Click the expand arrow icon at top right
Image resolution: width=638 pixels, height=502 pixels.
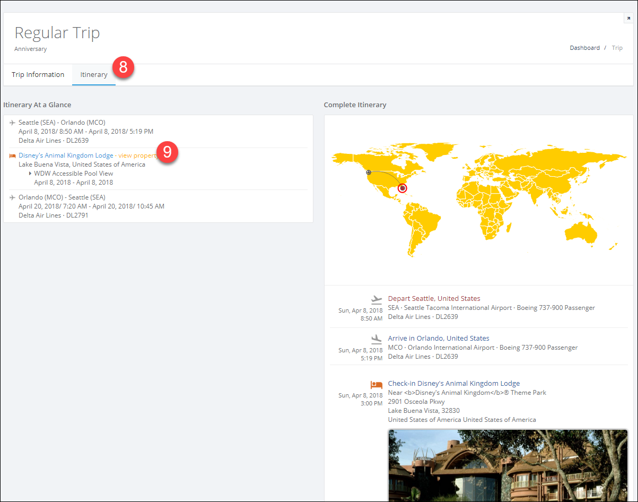coord(628,18)
